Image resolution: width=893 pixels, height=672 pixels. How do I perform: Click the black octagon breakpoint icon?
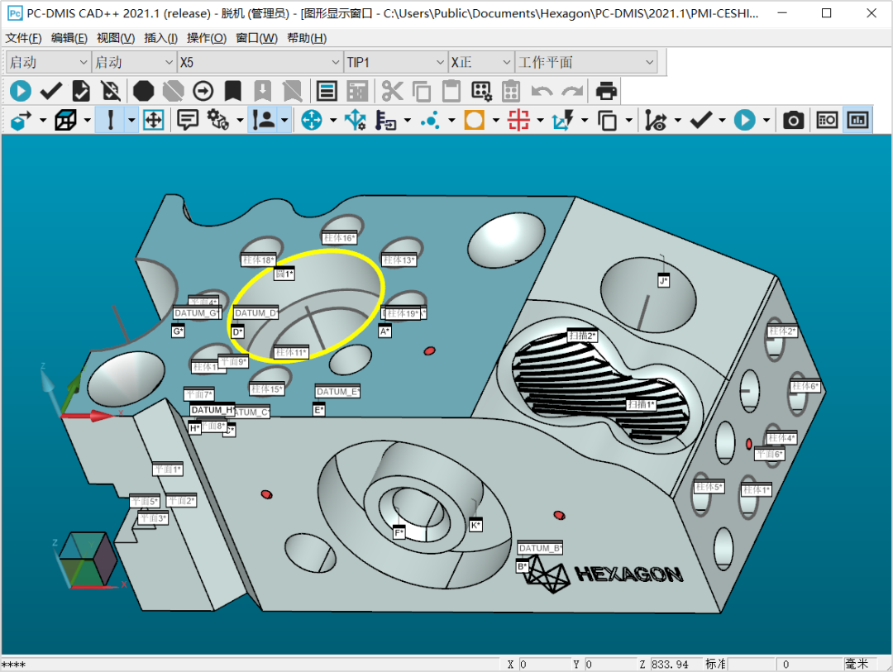click(x=144, y=91)
